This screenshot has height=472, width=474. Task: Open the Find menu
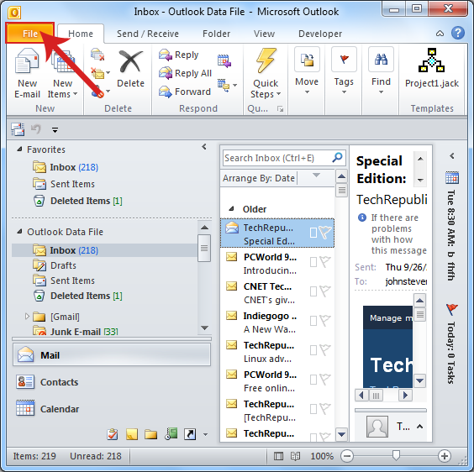click(381, 71)
